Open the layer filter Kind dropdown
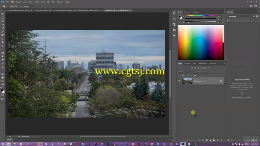260x146 pixels. (184, 68)
